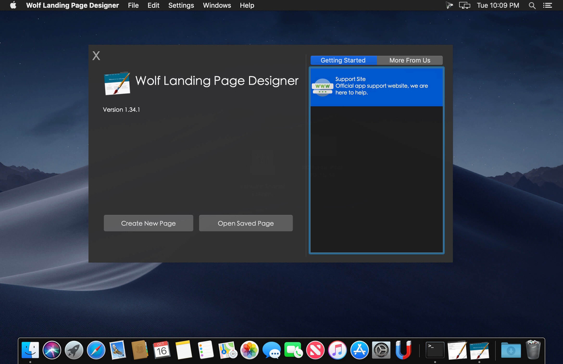Open the Windows menu
Image resolution: width=563 pixels, height=364 pixels.
pos(217,5)
